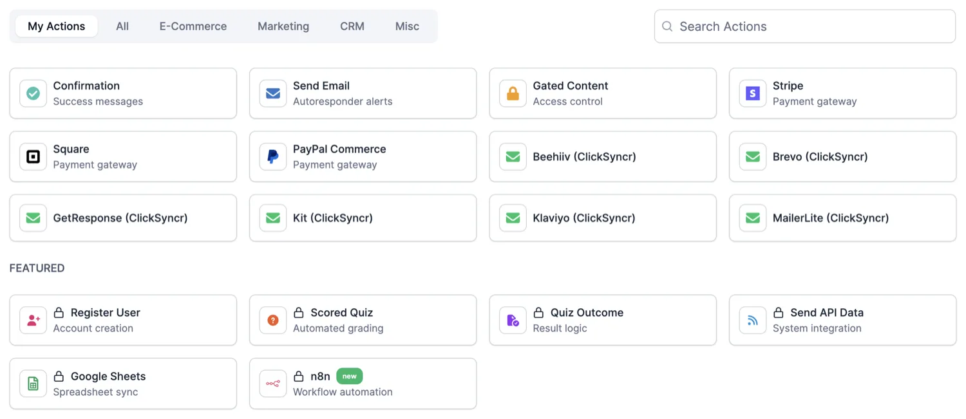Click the Workflow automation subtitle

pos(343,392)
